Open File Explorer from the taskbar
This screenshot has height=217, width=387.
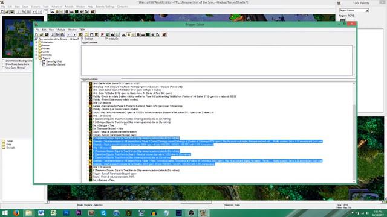pos(28,213)
